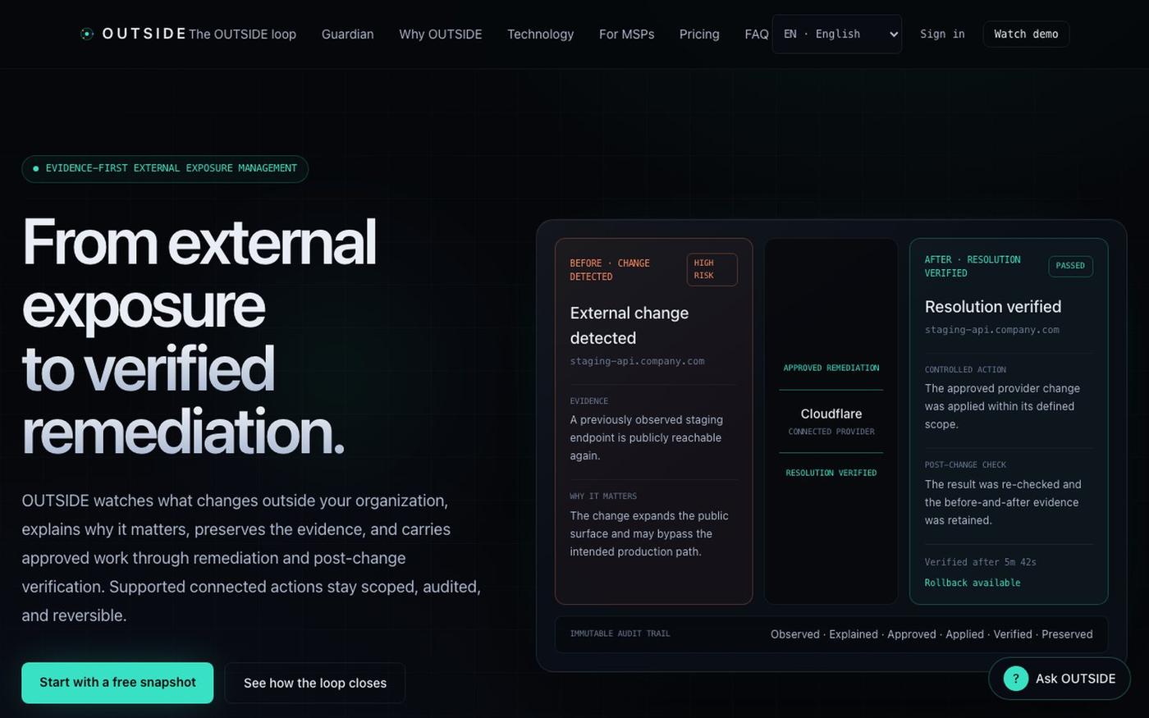Click the Watch demo button
Image resolution: width=1149 pixels, height=718 pixels.
(x=1026, y=34)
